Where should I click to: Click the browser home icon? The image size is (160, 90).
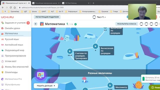click(15, 7)
